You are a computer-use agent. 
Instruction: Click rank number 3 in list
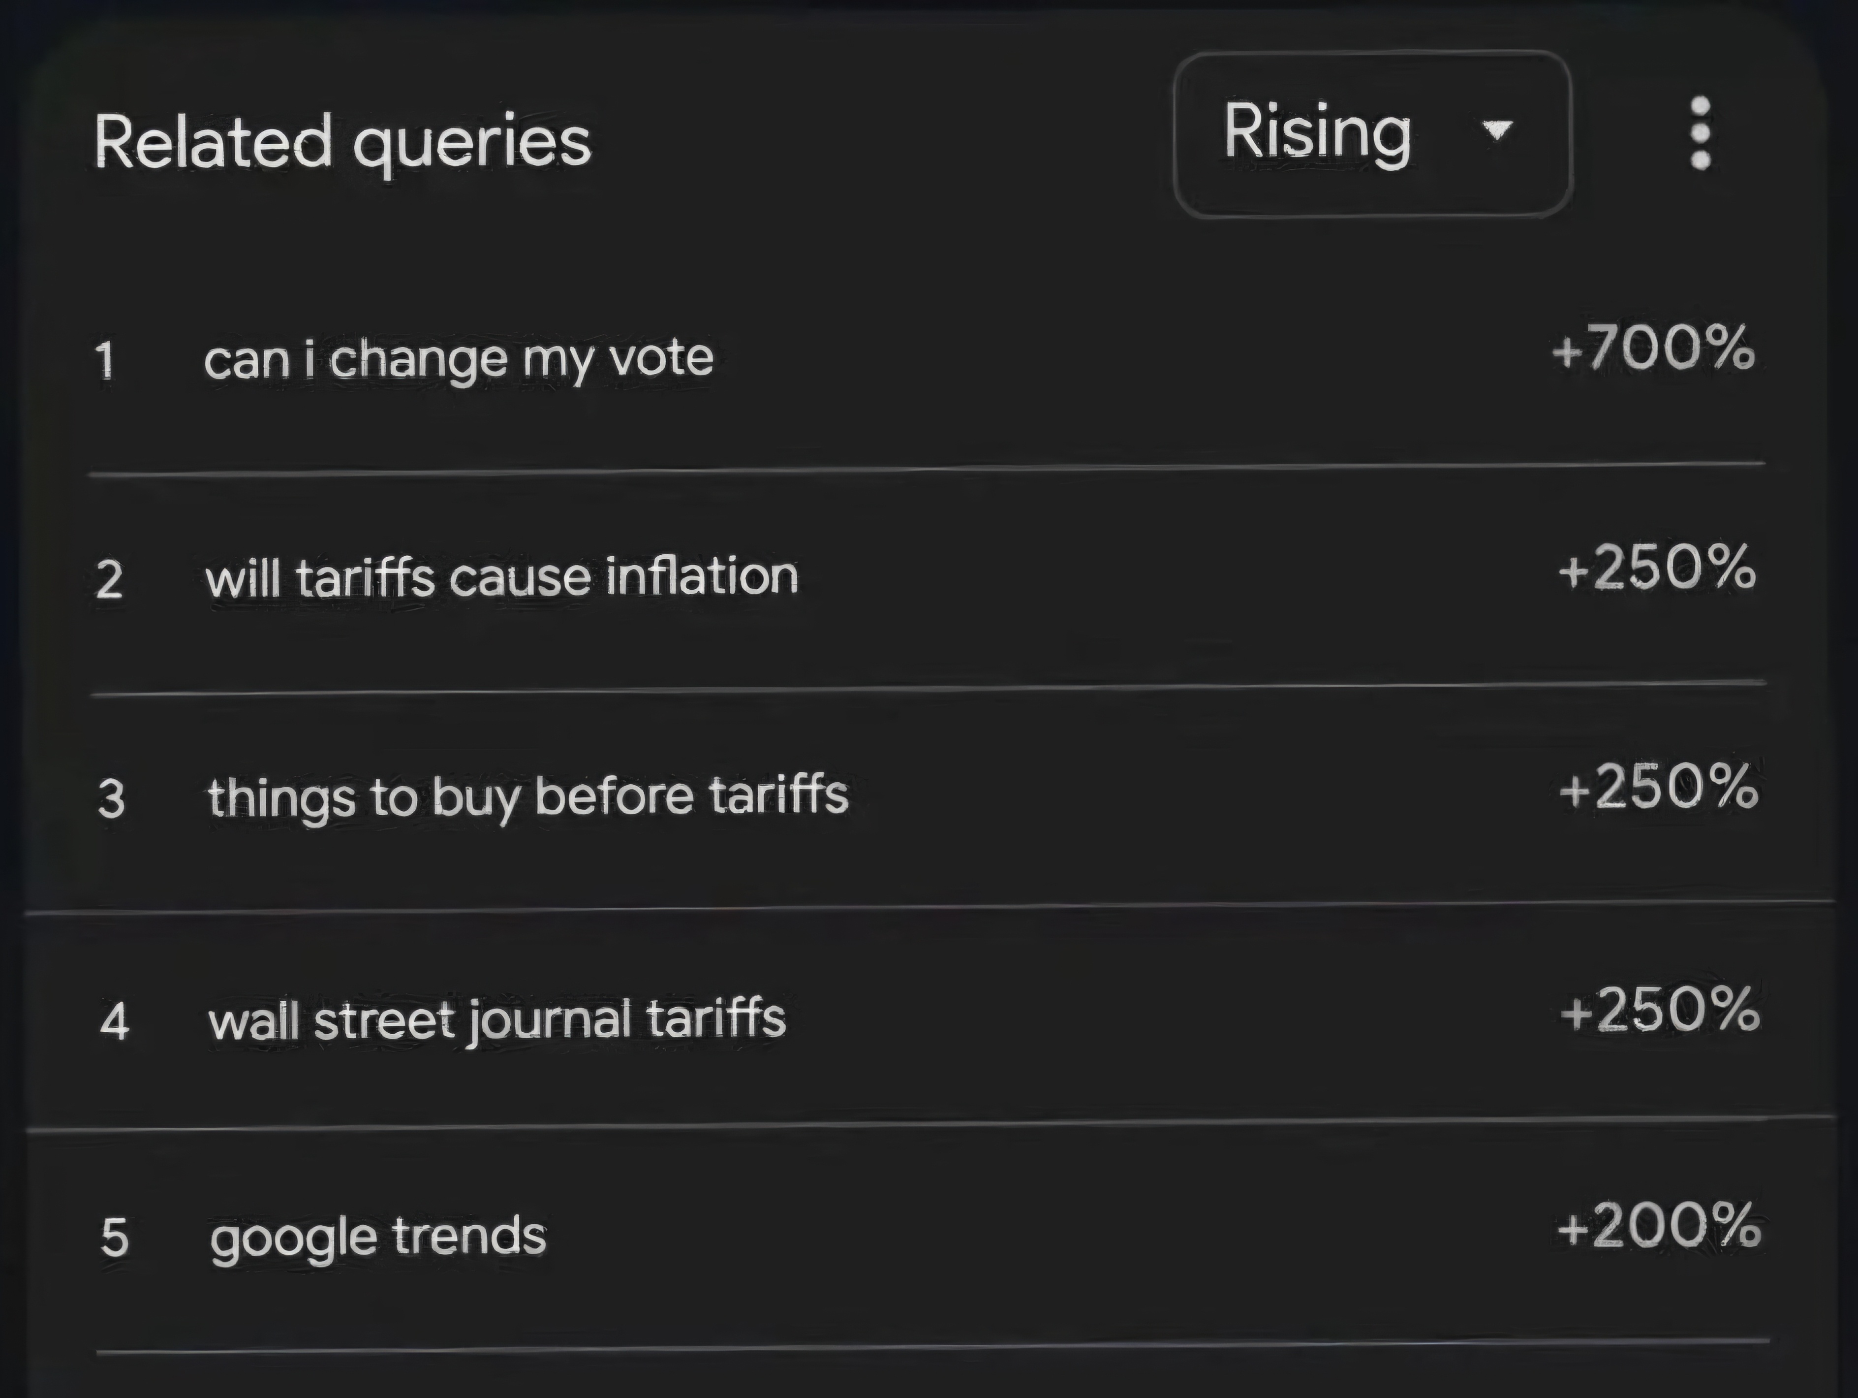pyautogui.click(x=112, y=799)
